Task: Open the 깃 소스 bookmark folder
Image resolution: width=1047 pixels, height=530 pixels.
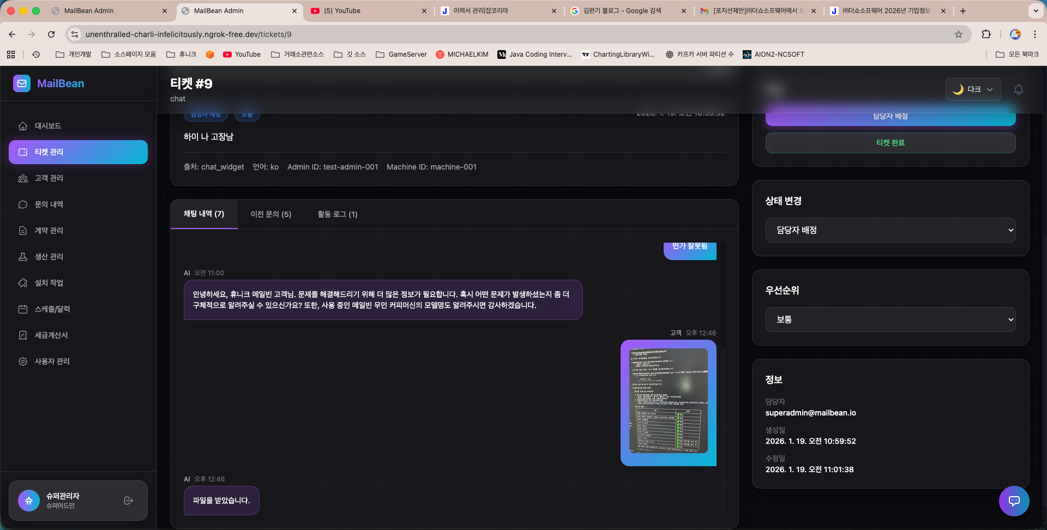Action: [x=350, y=55]
